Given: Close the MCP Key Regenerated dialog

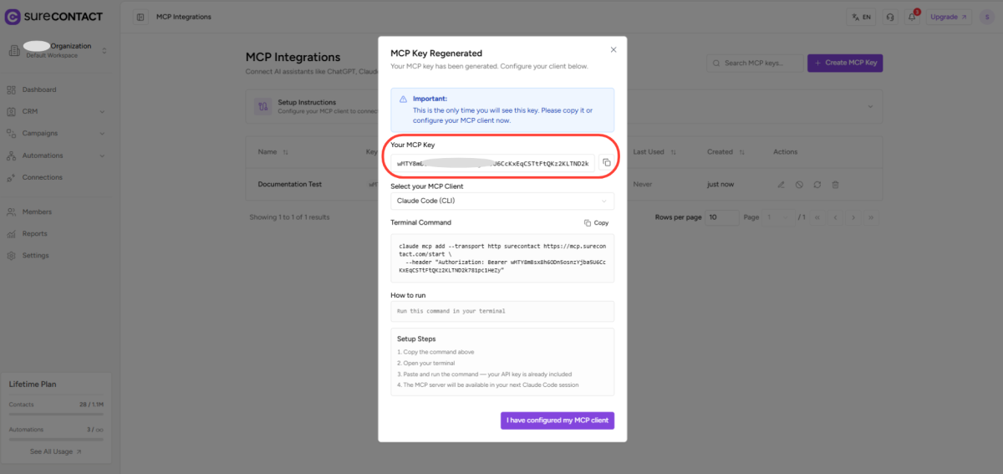Looking at the screenshot, I should pos(614,50).
